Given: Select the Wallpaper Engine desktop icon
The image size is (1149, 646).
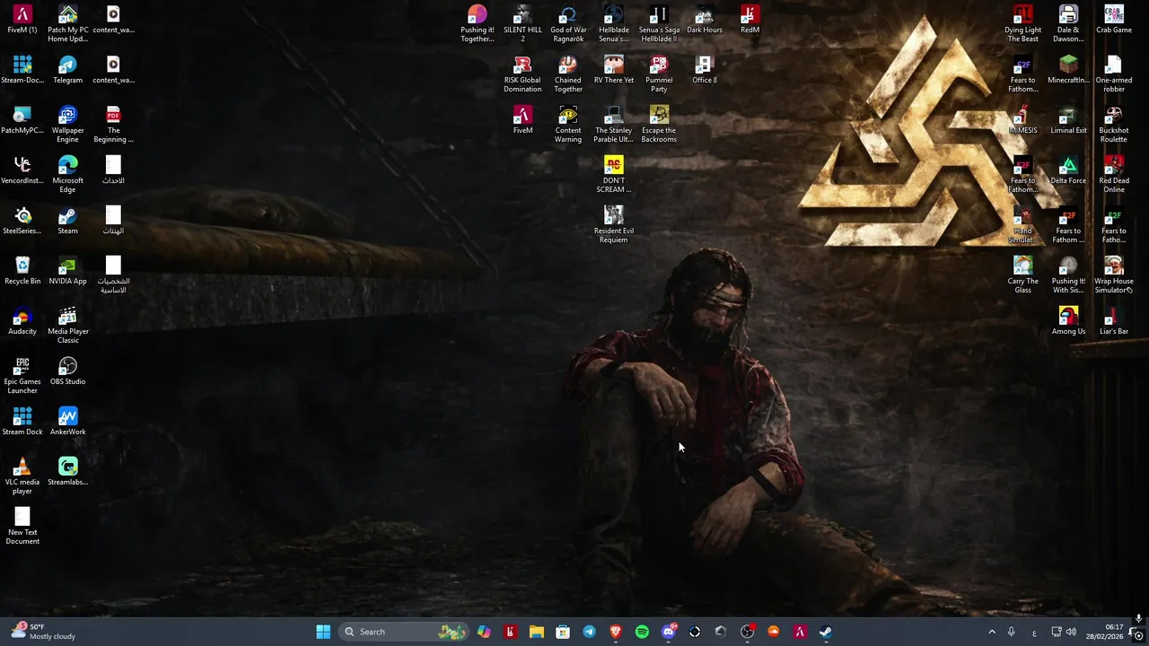Looking at the screenshot, I should tap(67, 126).
